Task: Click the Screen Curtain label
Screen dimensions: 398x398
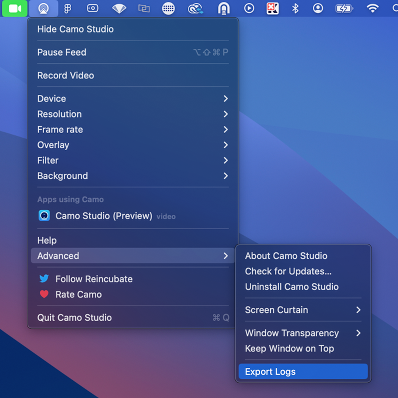Action: [x=276, y=310]
